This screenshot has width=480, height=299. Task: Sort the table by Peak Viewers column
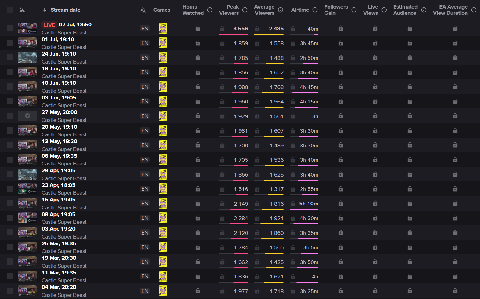229,10
